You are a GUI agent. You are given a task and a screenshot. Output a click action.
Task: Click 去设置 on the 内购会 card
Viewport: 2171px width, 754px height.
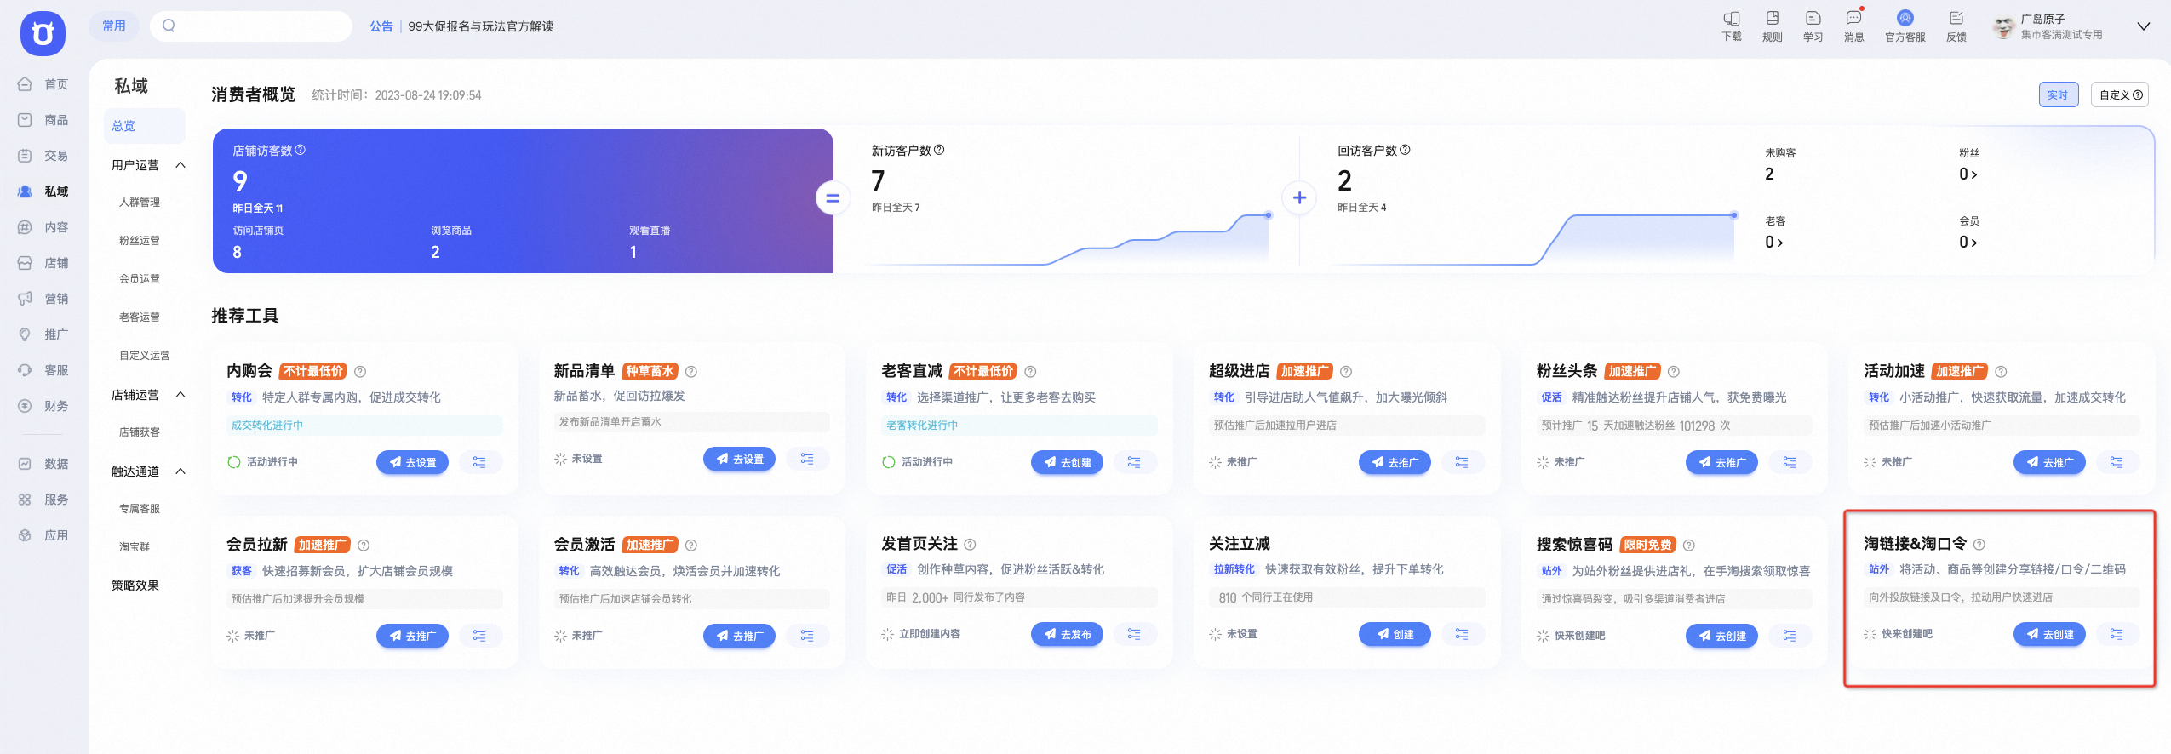(x=412, y=462)
